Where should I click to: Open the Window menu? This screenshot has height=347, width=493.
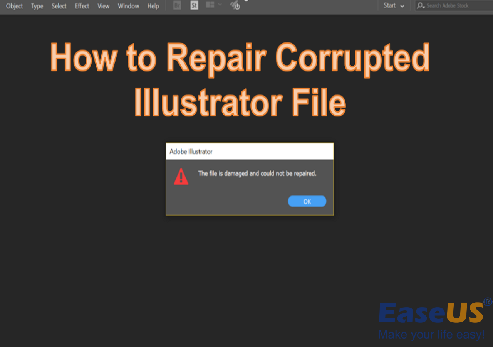pos(128,6)
